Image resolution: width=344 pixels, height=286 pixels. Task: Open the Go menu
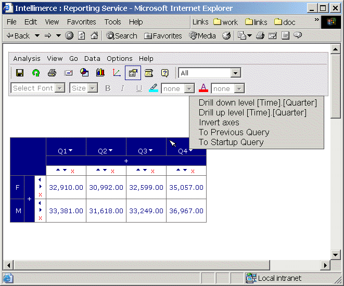pos(73,59)
